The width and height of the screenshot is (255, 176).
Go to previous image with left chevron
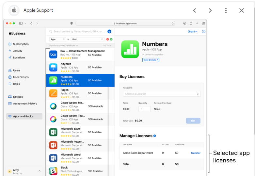(195, 10)
